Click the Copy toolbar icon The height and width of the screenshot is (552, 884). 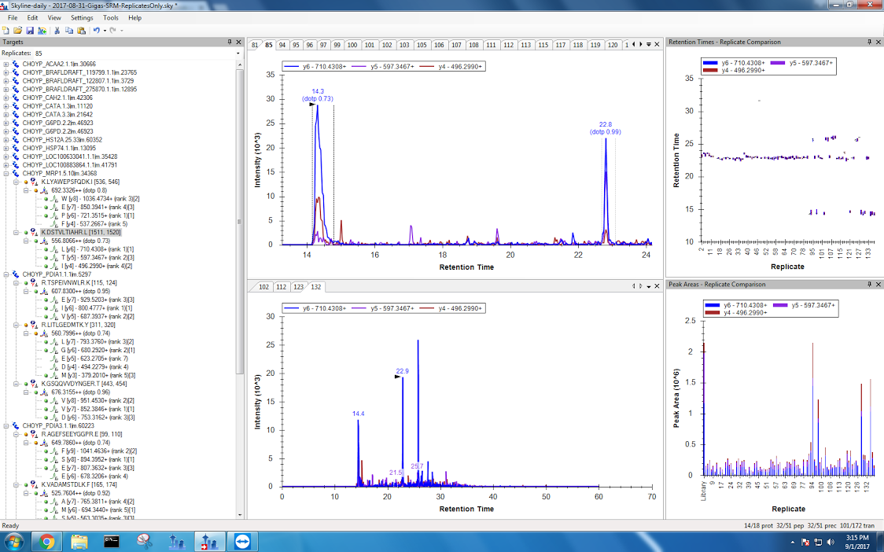tap(69, 30)
